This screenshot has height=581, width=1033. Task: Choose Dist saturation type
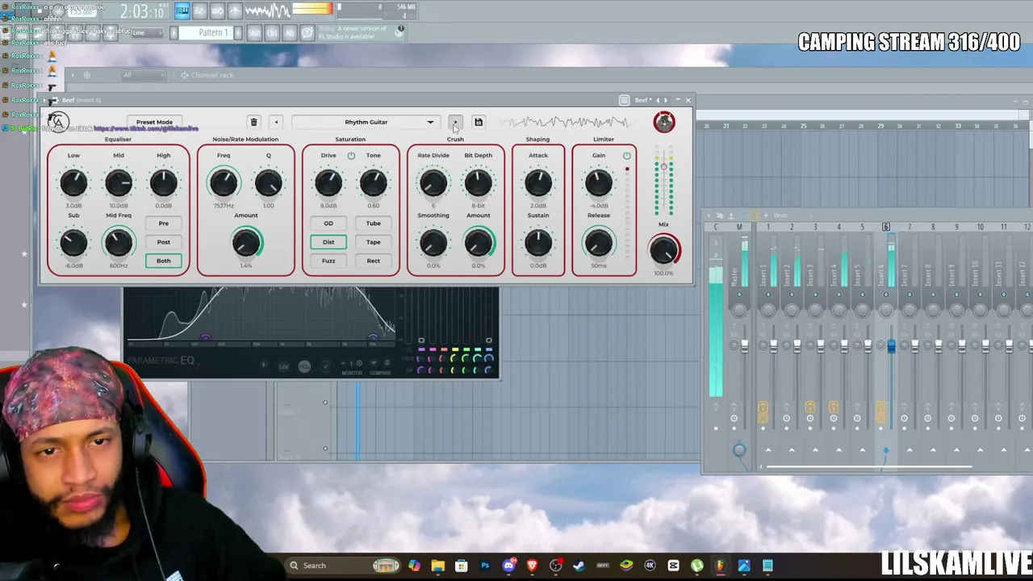[328, 242]
